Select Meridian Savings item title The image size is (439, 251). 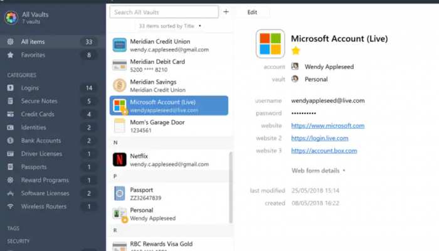[x=153, y=82]
